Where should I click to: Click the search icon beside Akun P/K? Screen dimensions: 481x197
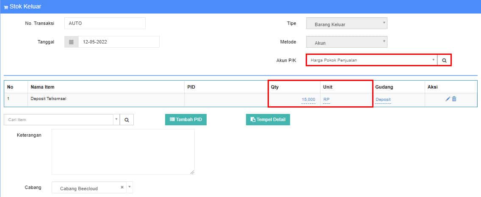click(444, 60)
